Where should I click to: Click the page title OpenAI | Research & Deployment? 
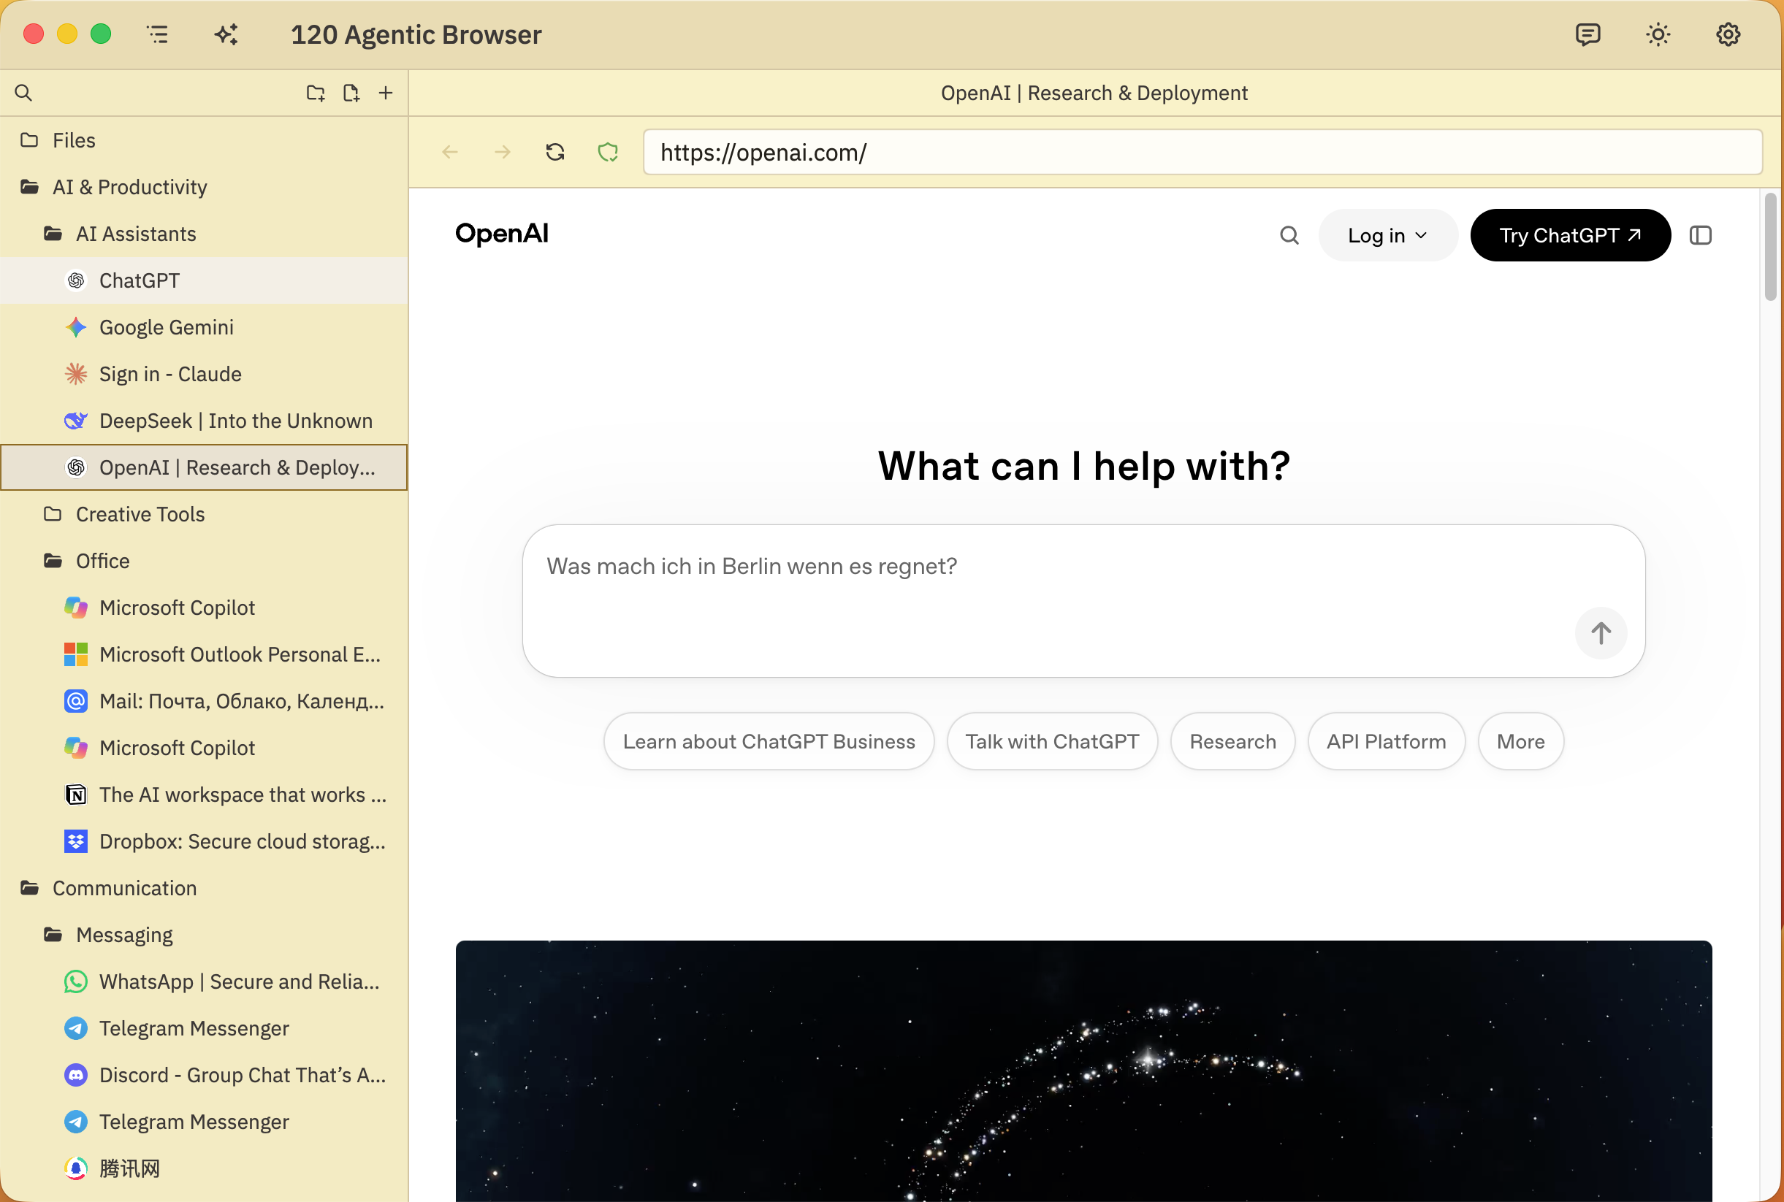[x=1094, y=93]
